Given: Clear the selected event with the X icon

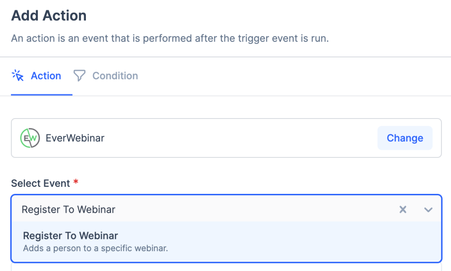Looking at the screenshot, I should click(x=403, y=209).
